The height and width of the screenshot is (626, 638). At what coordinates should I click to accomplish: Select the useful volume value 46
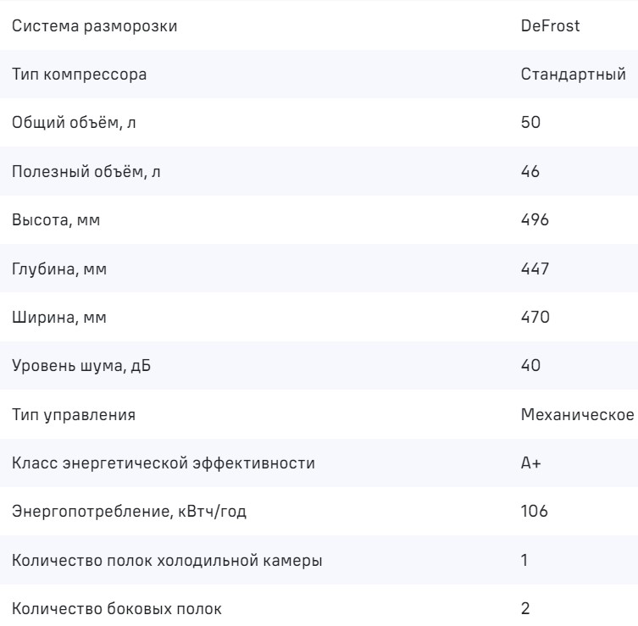pos(530,171)
